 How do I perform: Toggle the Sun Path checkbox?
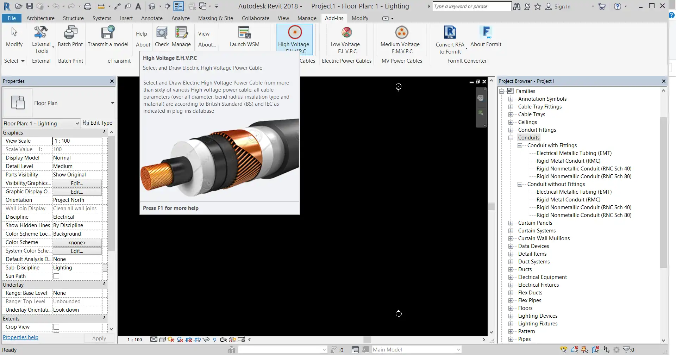(x=56, y=276)
